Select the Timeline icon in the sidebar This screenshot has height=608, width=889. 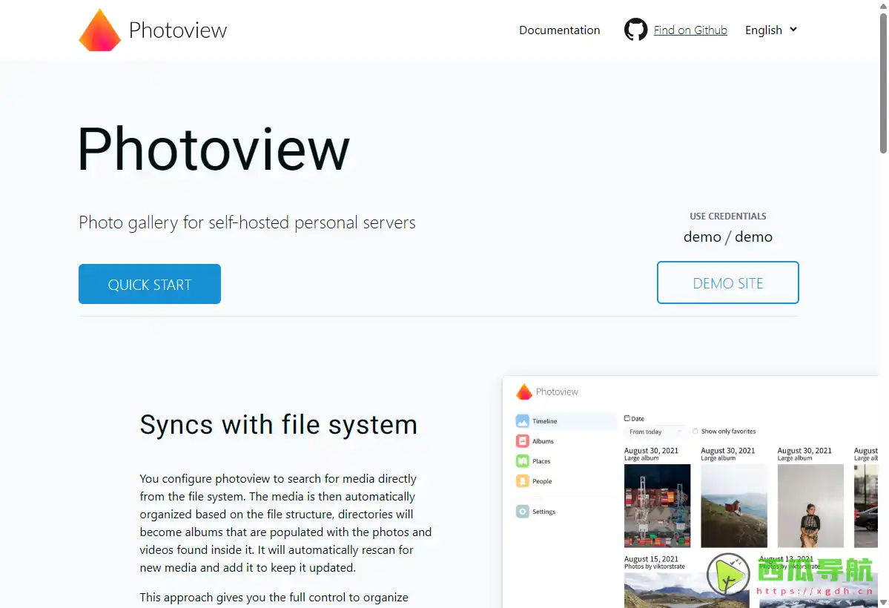point(522,420)
